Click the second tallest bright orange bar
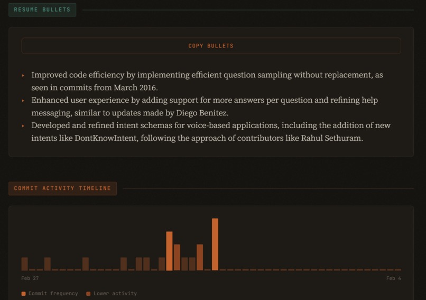Screen dimensions: 426x300 pyautogui.click(x=169, y=251)
